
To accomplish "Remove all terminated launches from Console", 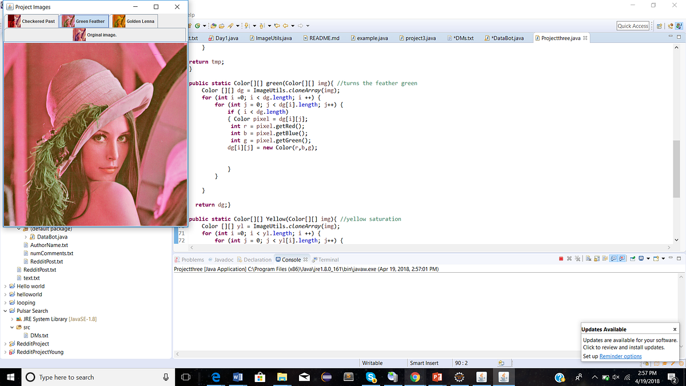I will tap(577, 258).
